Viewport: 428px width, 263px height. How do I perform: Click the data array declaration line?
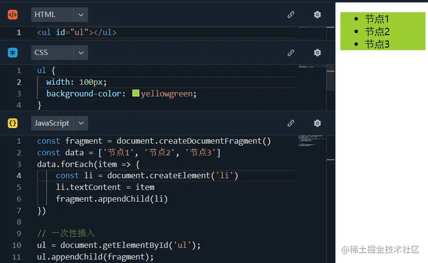pyautogui.click(x=129, y=152)
